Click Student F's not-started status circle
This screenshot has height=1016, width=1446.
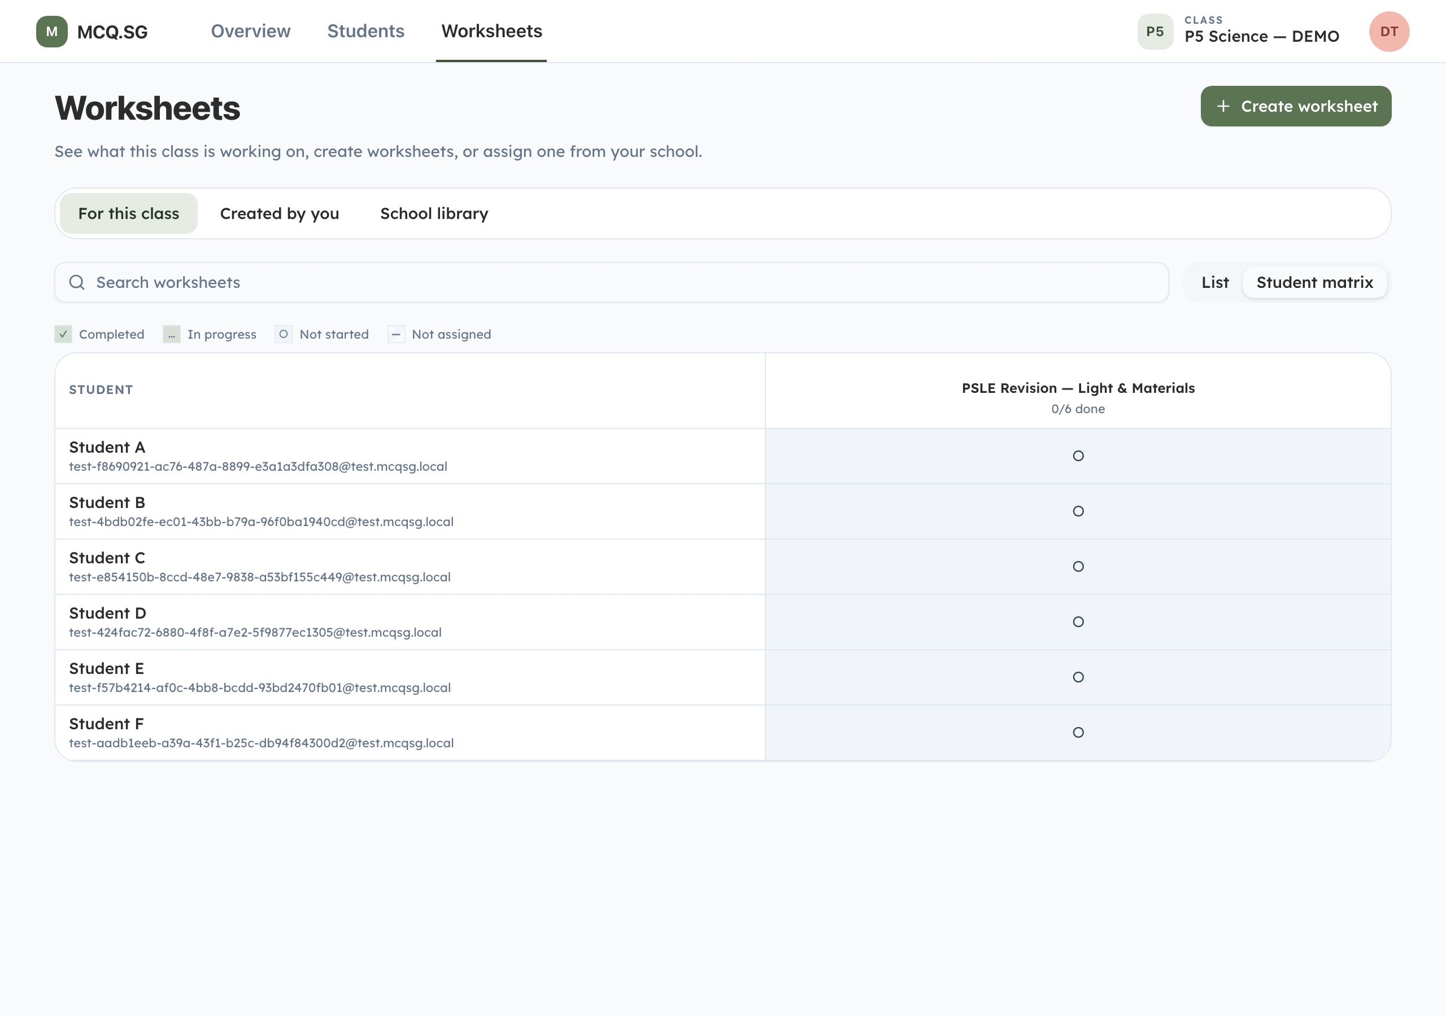click(1078, 732)
